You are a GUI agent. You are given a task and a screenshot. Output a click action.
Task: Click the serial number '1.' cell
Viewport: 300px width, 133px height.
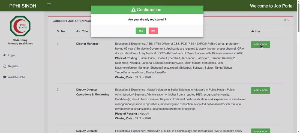58,44
